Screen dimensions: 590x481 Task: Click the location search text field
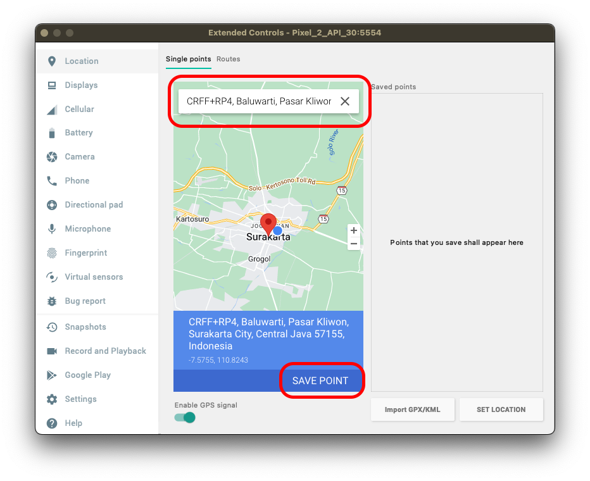[258, 101]
